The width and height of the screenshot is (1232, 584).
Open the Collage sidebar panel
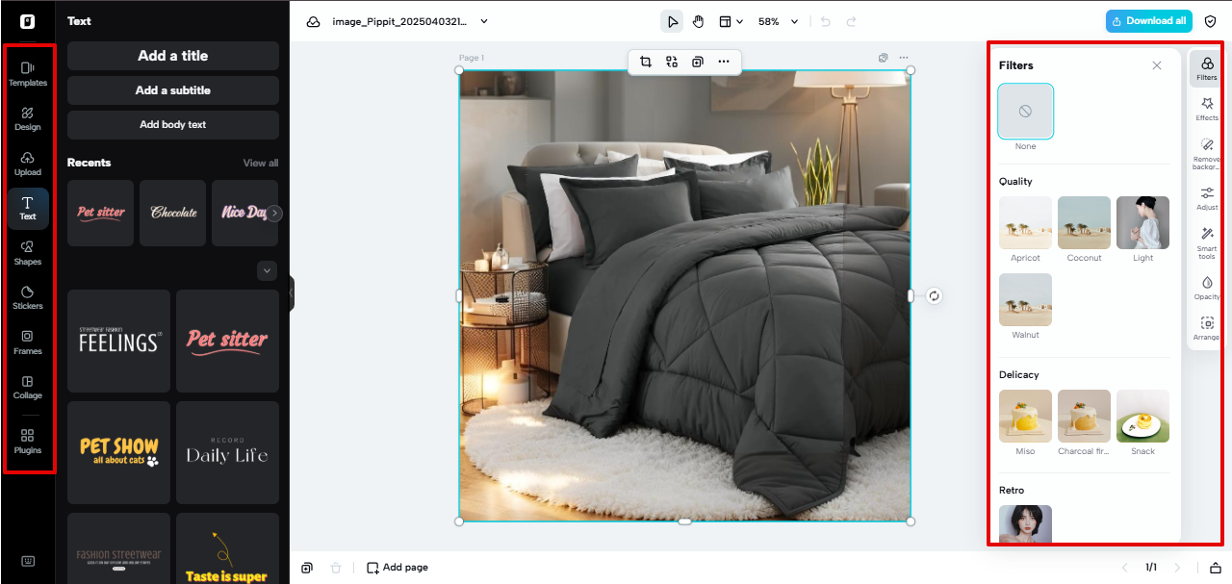28,387
